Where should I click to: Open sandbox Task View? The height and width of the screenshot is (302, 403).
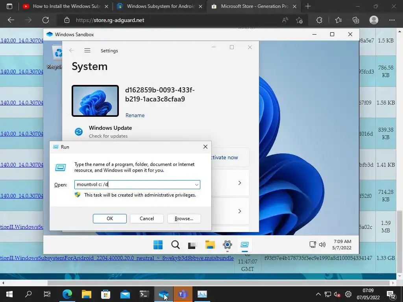pyautogui.click(x=192, y=245)
